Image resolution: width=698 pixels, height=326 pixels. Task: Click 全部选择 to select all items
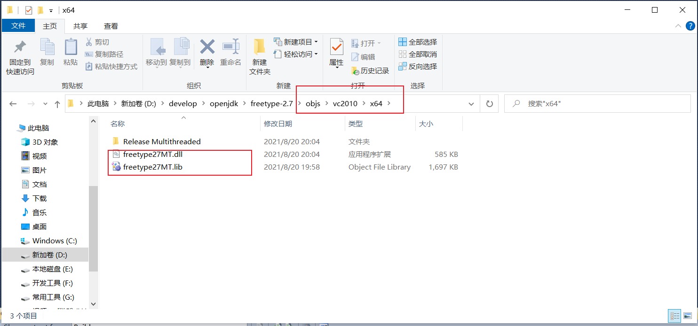pyautogui.click(x=418, y=42)
